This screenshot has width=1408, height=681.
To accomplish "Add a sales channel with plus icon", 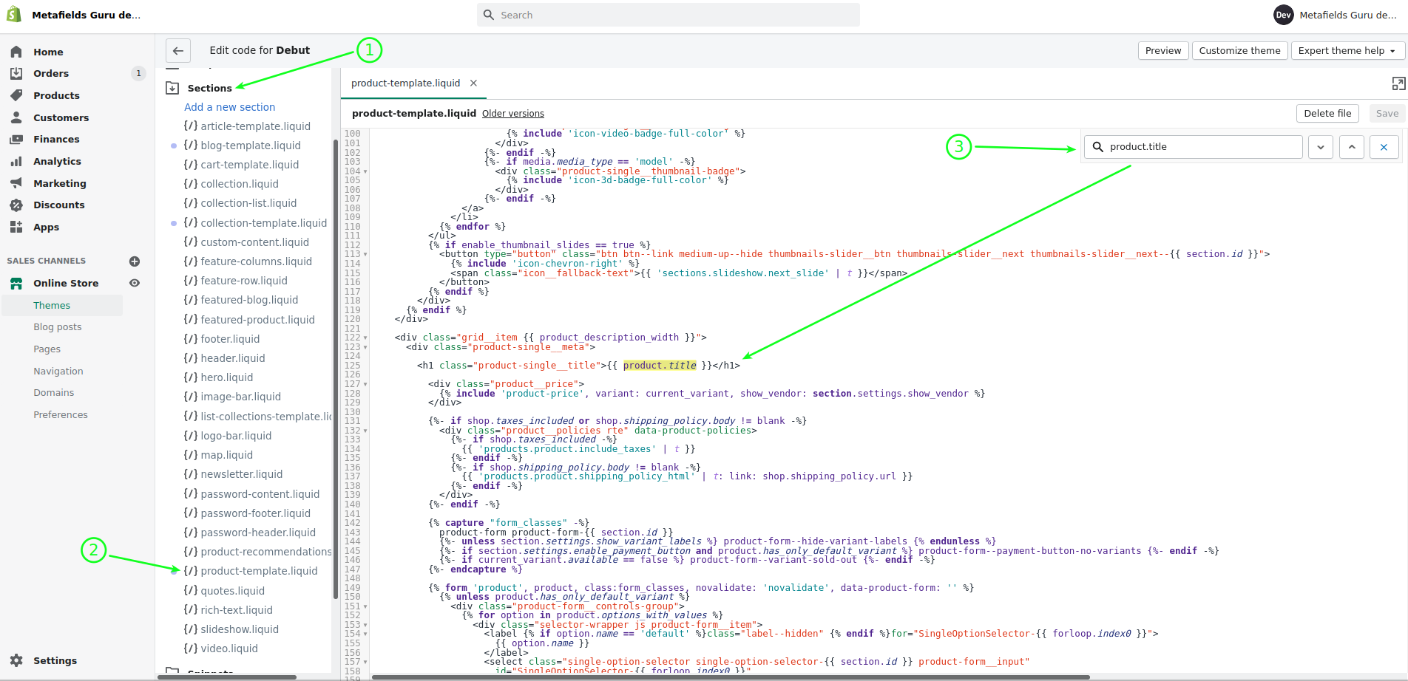I will click(x=135, y=261).
